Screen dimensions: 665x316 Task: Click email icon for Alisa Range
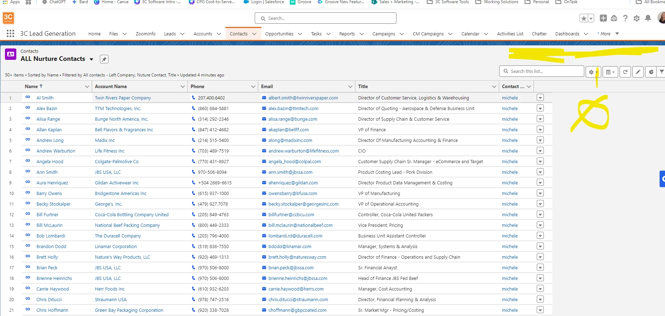click(x=264, y=119)
